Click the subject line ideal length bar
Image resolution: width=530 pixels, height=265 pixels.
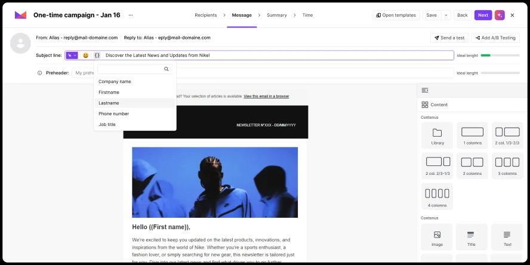(500, 56)
